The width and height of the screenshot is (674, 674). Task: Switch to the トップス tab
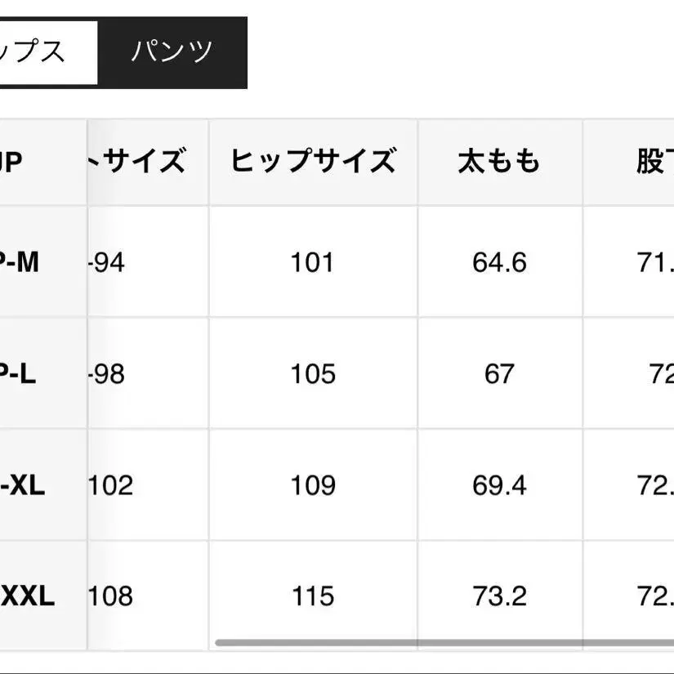[x=41, y=51]
